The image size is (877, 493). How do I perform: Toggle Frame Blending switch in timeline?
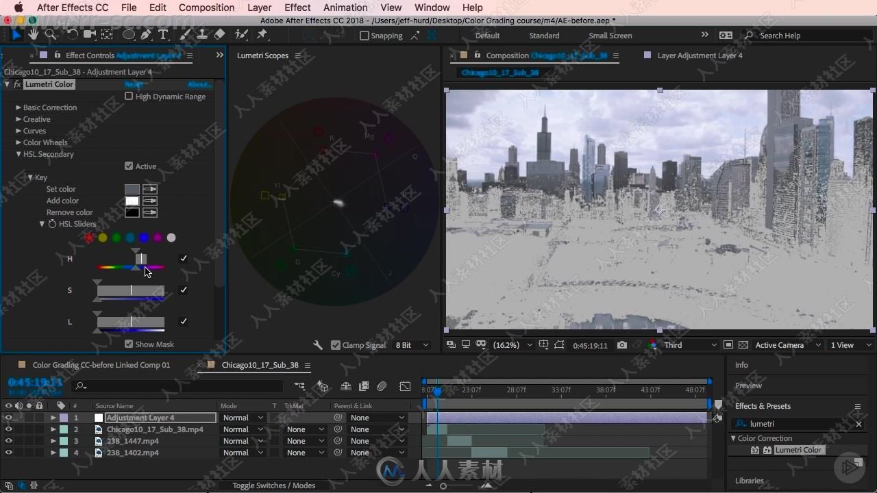click(x=364, y=386)
